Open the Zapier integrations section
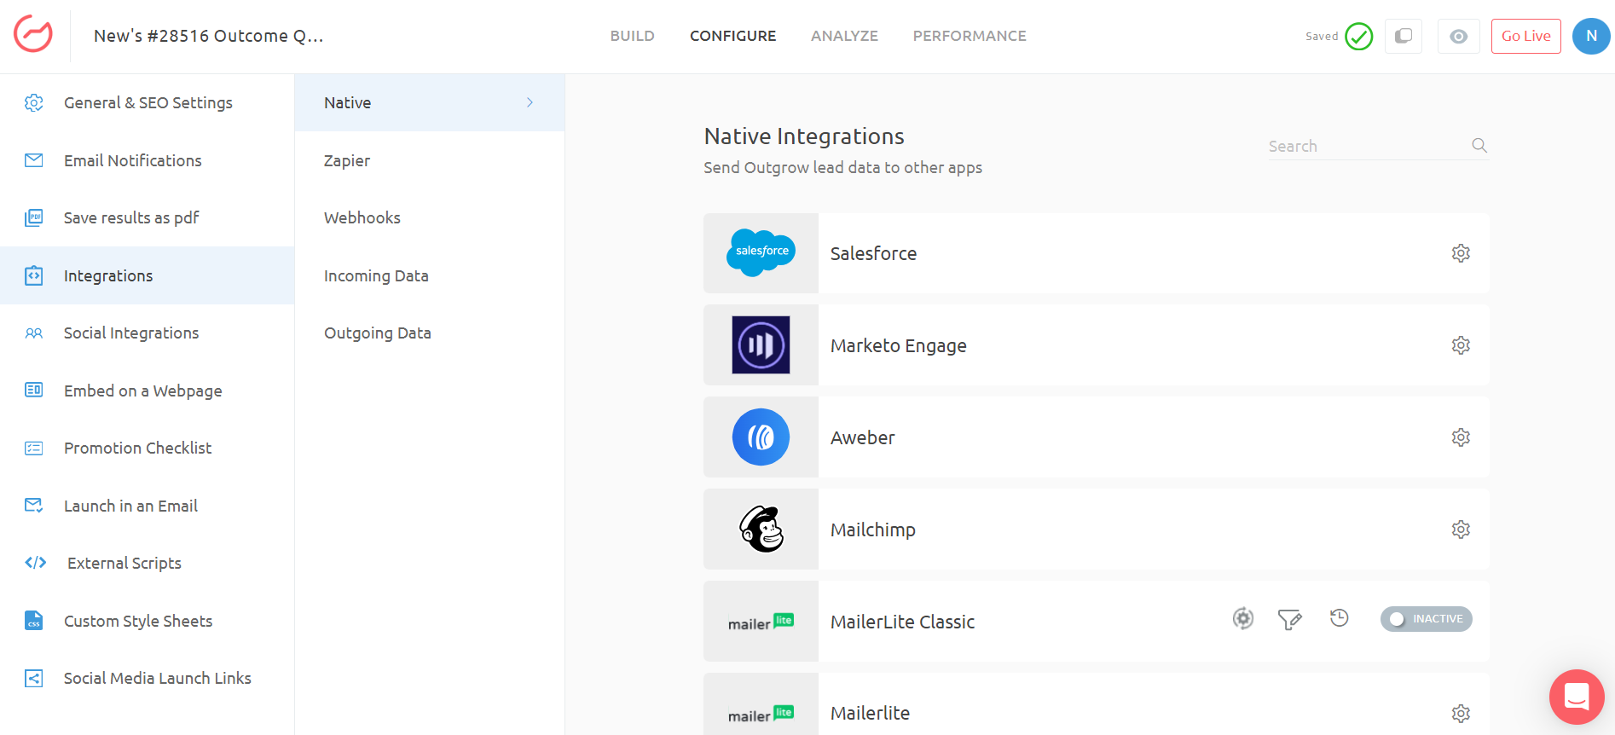 347,160
